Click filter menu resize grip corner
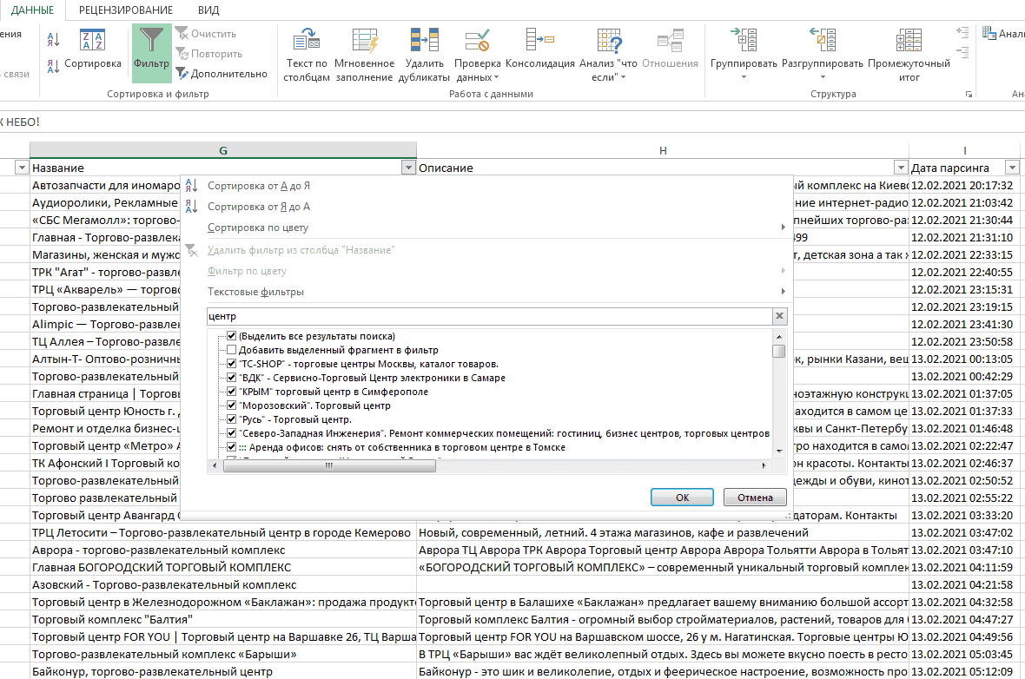Screen dimensions: 1025x679 coord(788,516)
